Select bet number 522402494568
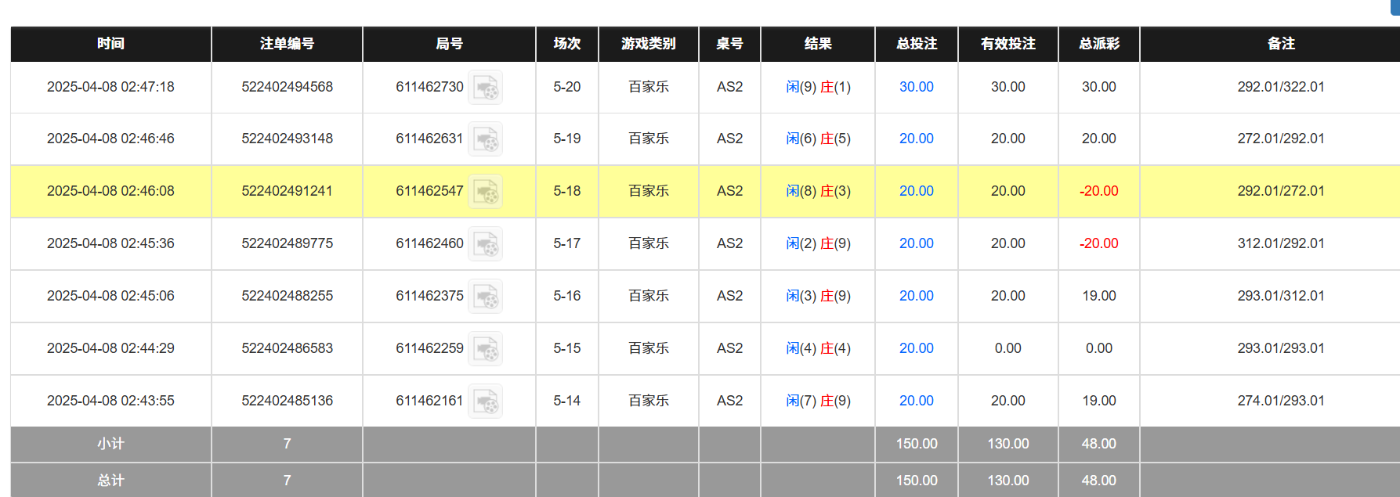Screen dimensions: 1400x497 (x=287, y=87)
